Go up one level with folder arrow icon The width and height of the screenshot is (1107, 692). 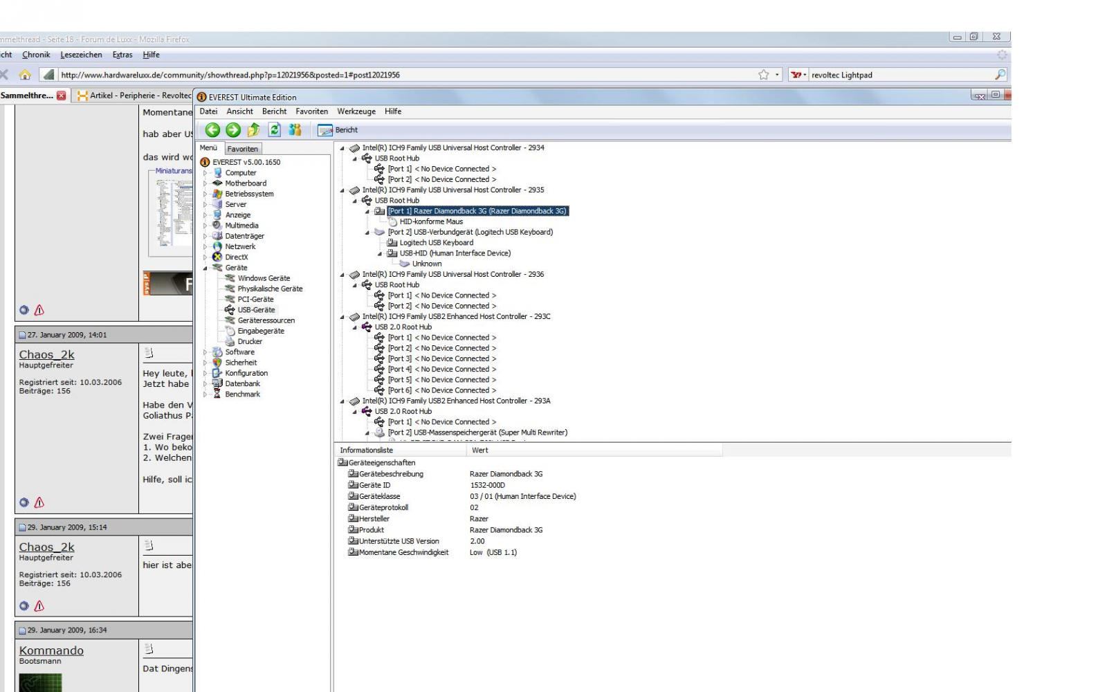253,129
